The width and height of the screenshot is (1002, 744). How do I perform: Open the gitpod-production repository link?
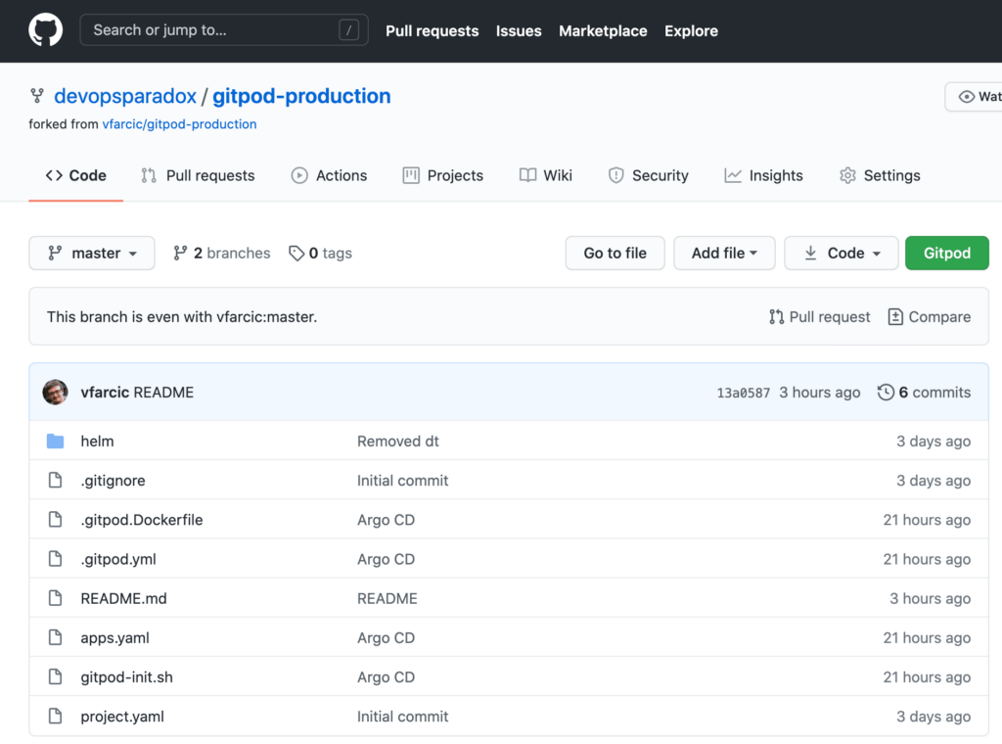pyautogui.click(x=301, y=96)
